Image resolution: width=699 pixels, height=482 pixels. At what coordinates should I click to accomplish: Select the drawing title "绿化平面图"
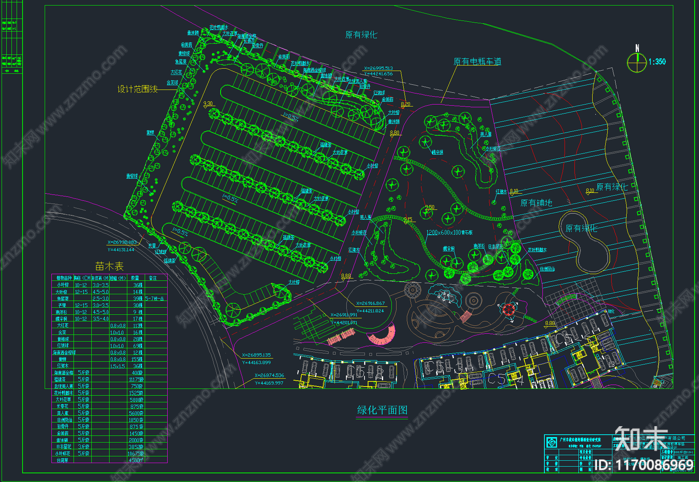382,410
